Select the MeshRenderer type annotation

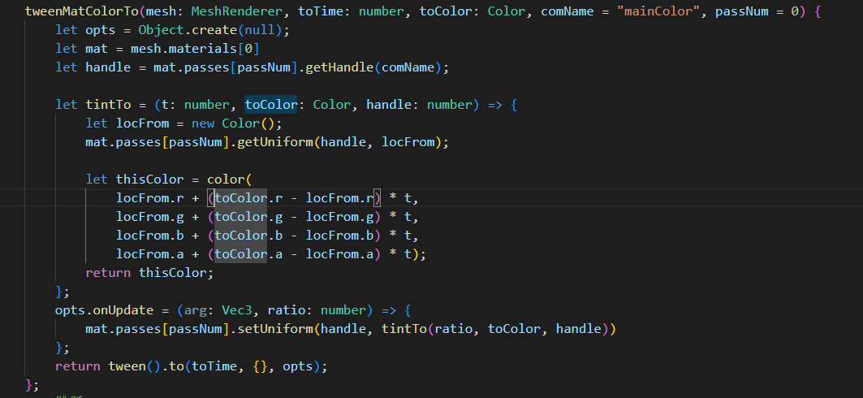coord(237,11)
